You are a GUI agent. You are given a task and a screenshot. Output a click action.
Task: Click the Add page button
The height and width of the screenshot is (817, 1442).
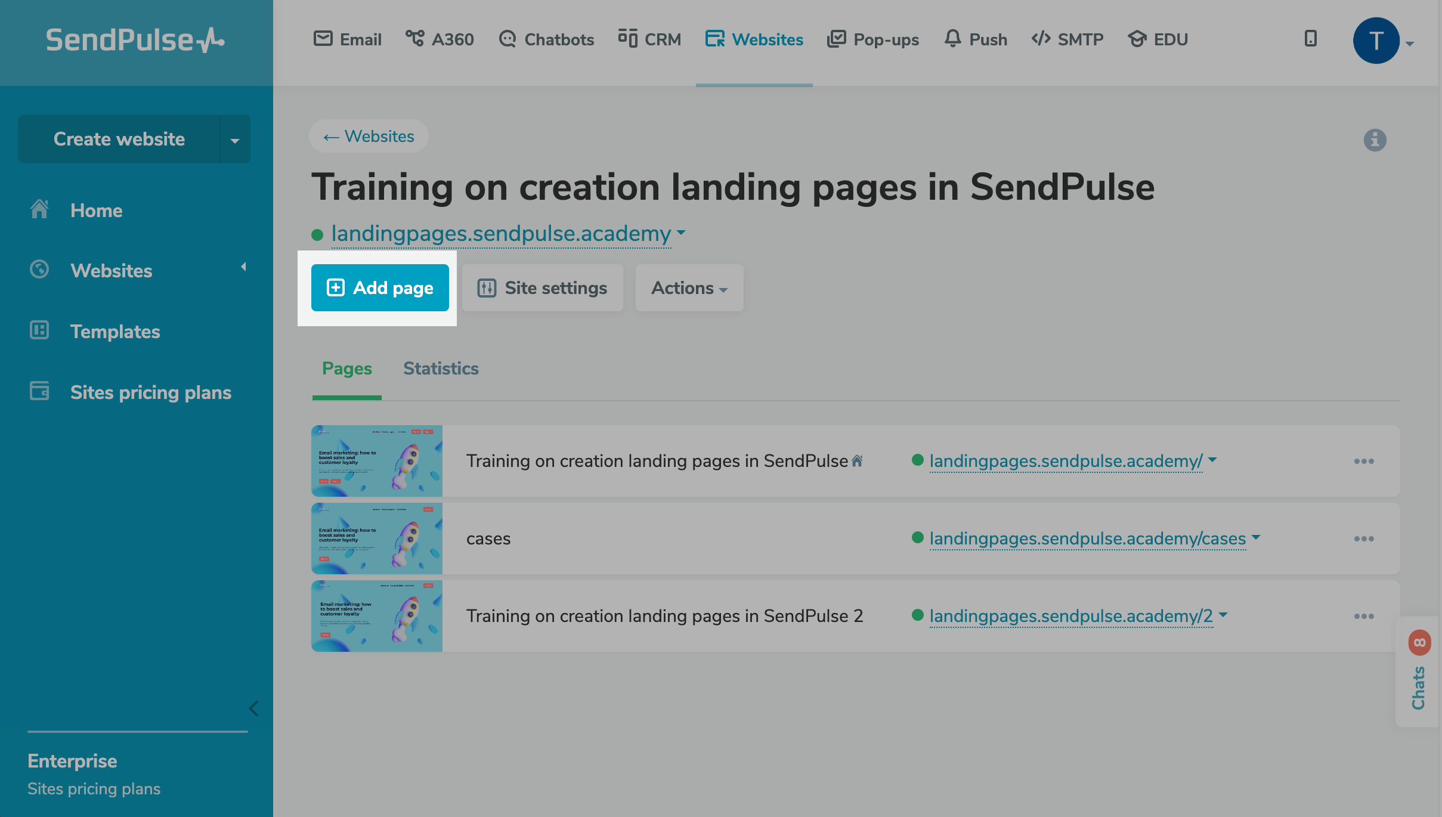coord(380,288)
